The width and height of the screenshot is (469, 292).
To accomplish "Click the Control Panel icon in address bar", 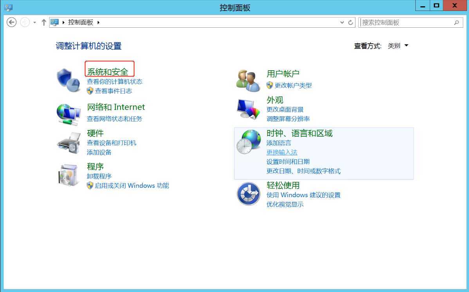I will click(x=55, y=22).
